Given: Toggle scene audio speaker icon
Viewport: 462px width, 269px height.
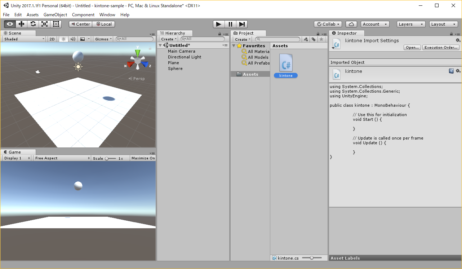Looking at the screenshot, I should (x=73, y=39).
